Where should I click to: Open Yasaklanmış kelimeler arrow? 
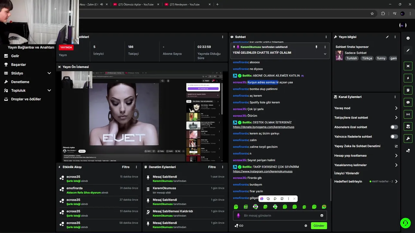click(396, 165)
